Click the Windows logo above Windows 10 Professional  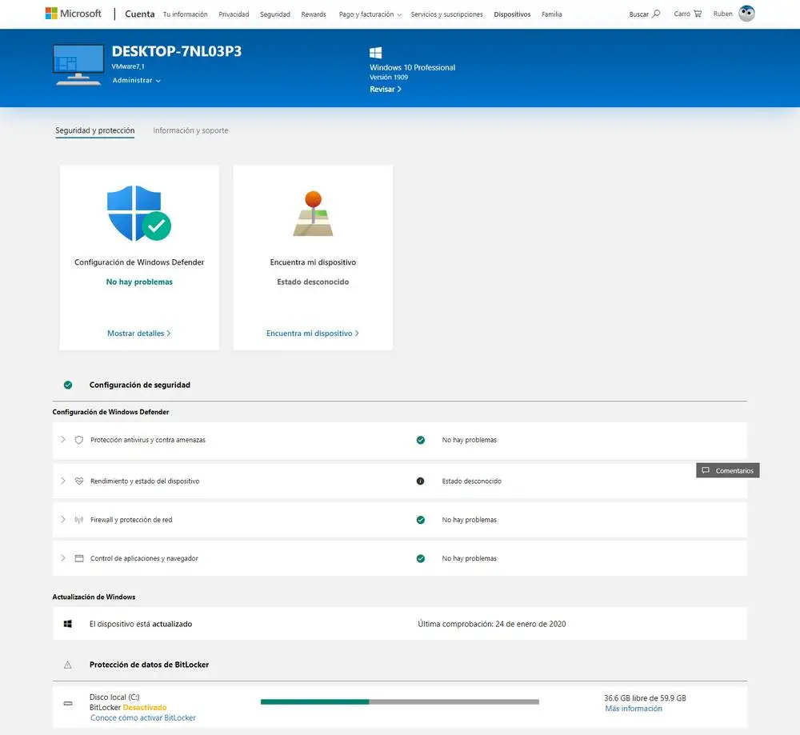tap(375, 53)
